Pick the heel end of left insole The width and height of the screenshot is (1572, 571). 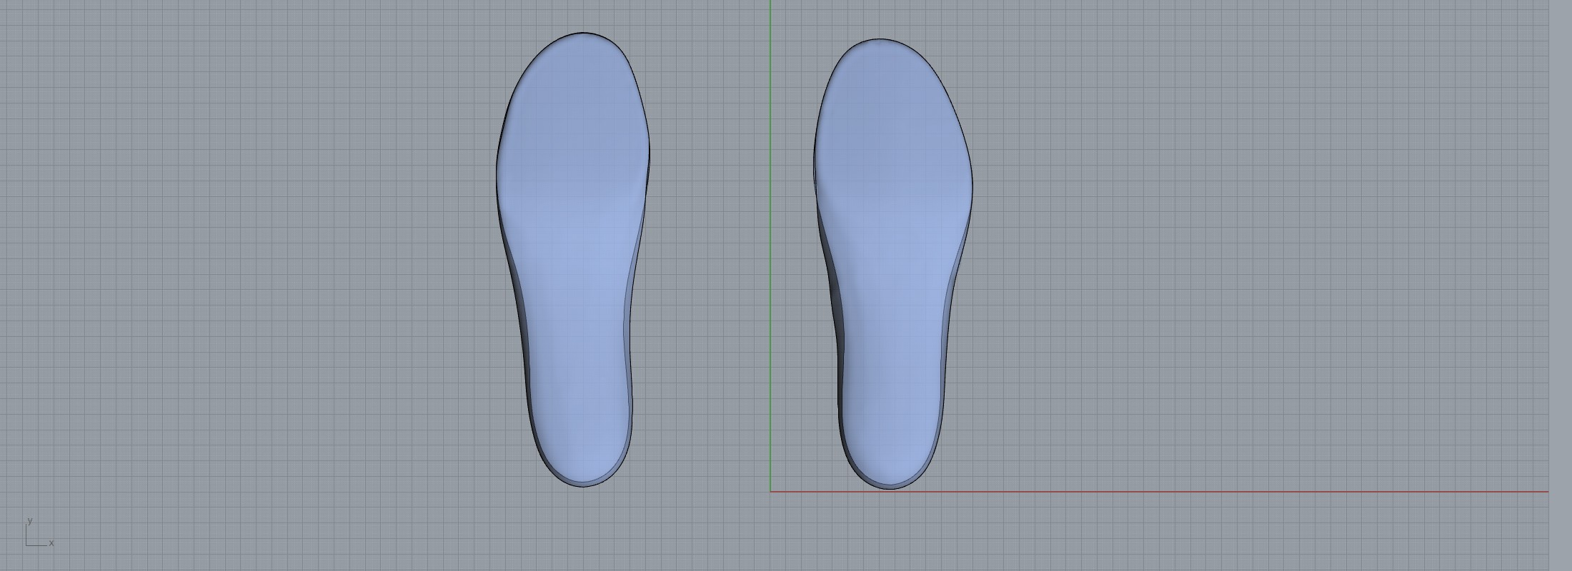(x=583, y=486)
